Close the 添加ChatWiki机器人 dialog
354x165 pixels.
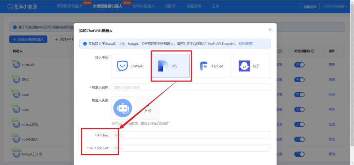pos(270,30)
